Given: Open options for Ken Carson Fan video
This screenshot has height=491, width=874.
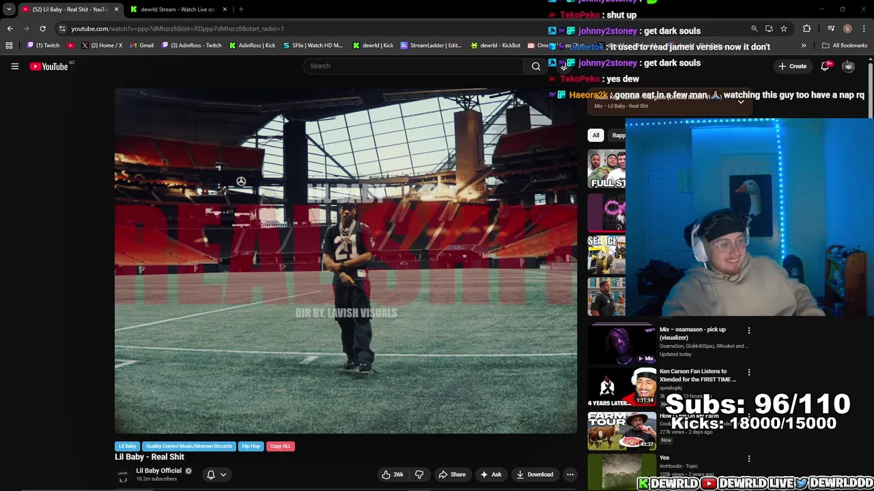Looking at the screenshot, I should [x=749, y=372].
